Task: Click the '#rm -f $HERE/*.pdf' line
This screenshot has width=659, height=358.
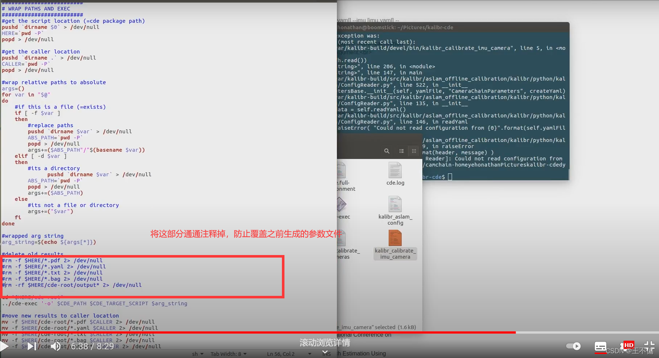Action: 52,260
